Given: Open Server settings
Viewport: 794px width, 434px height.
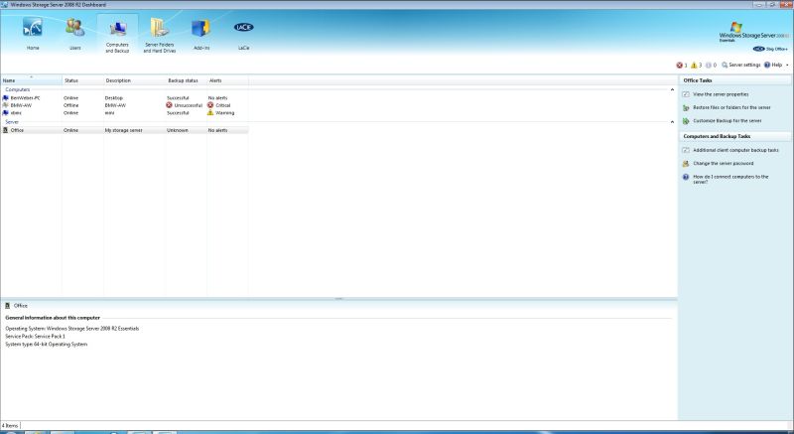Looking at the screenshot, I should [x=741, y=66].
